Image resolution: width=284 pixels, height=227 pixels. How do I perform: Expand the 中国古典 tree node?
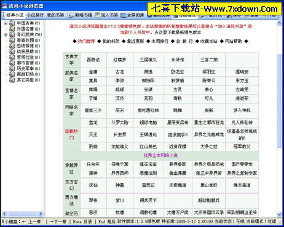[6, 23]
